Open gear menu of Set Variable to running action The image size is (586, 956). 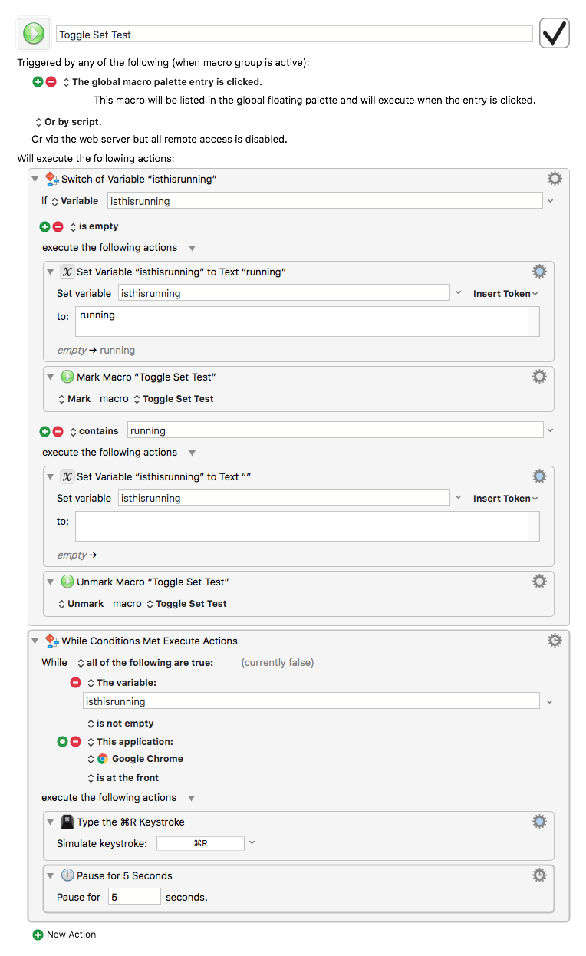(539, 271)
